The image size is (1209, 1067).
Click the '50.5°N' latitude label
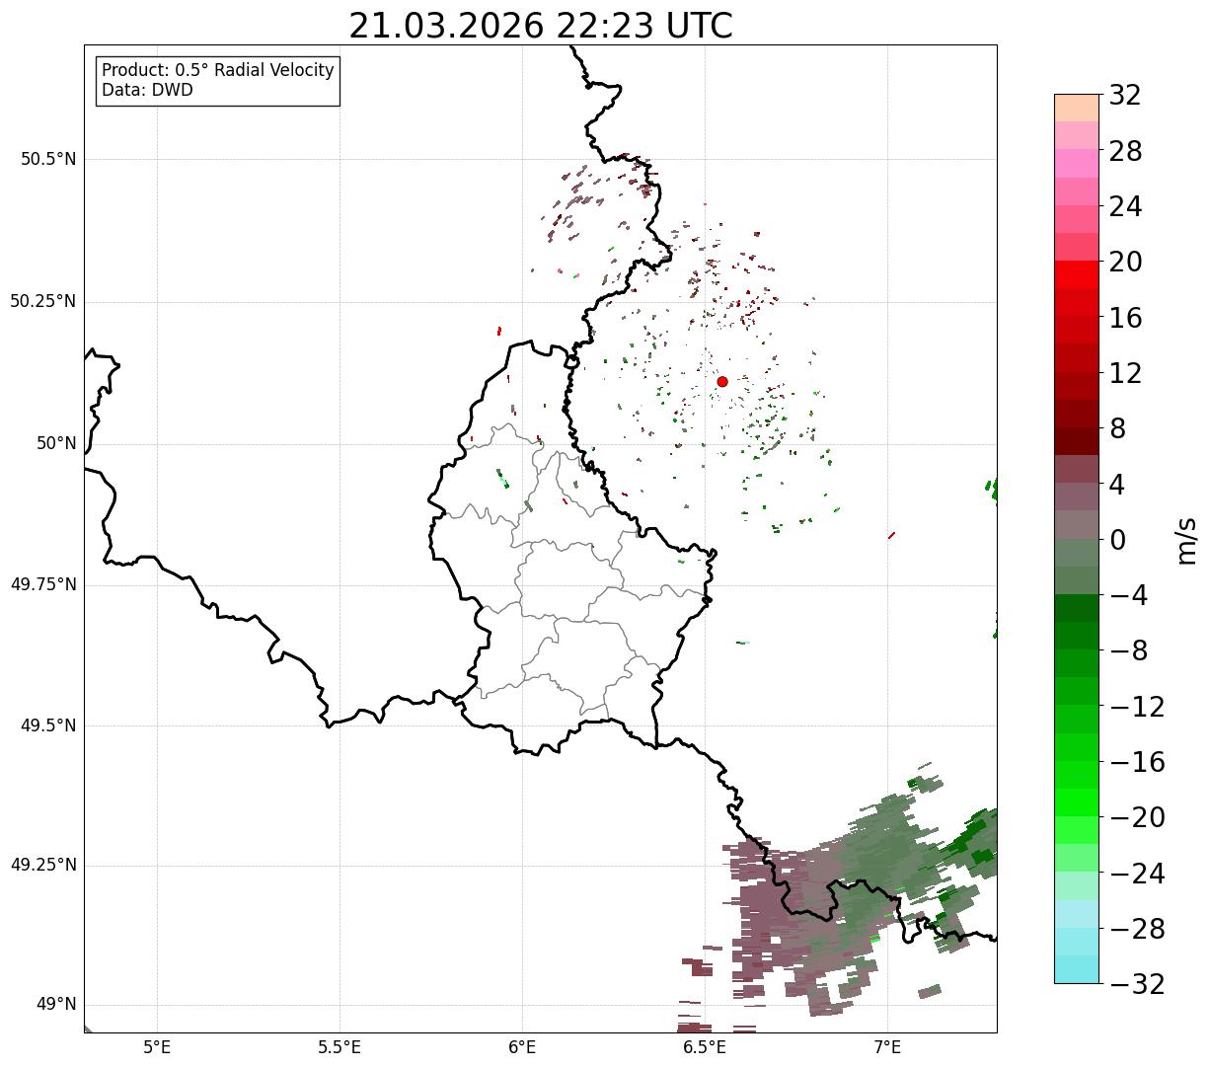click(x=48, y=159)
